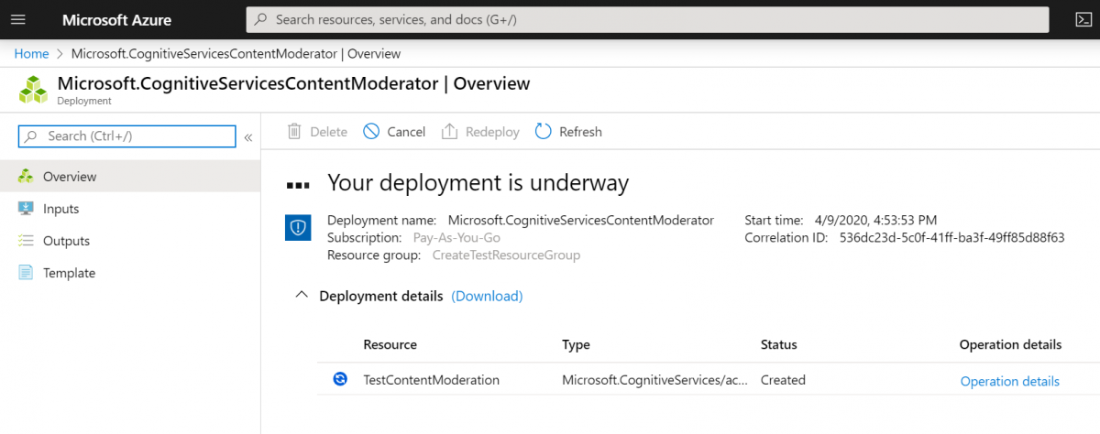Viewport: 1100px width, 434px height.
Task: Open Operation details link for TestContentModeration
Action: pyautogui.click(x=1009, y=381)
